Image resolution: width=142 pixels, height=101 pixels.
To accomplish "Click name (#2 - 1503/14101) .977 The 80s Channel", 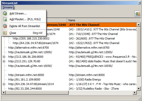I will point(103,29).
